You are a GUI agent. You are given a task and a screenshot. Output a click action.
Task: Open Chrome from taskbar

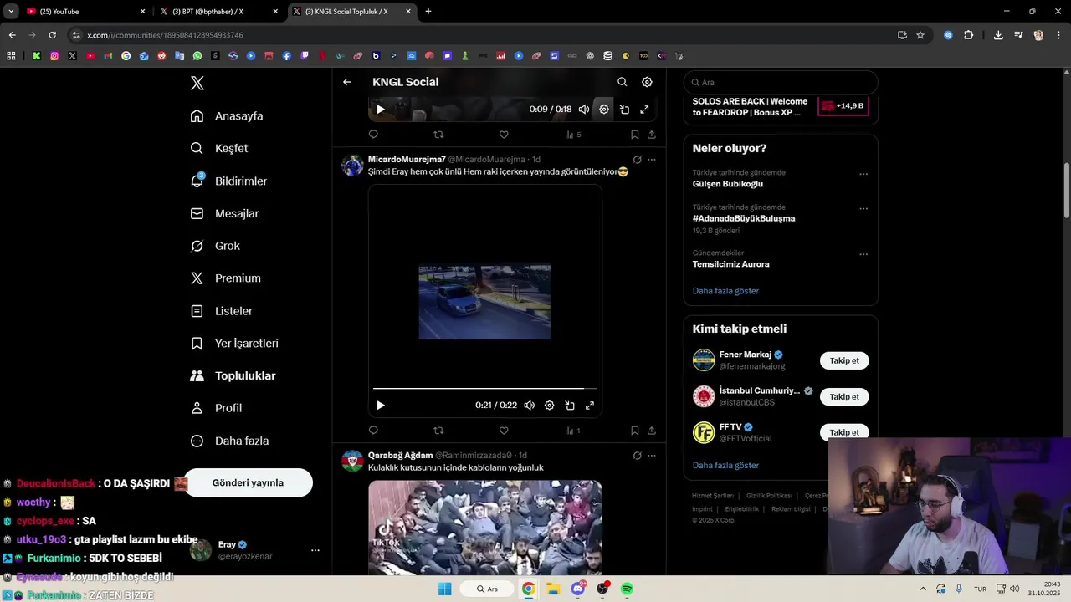click(529, 589)
